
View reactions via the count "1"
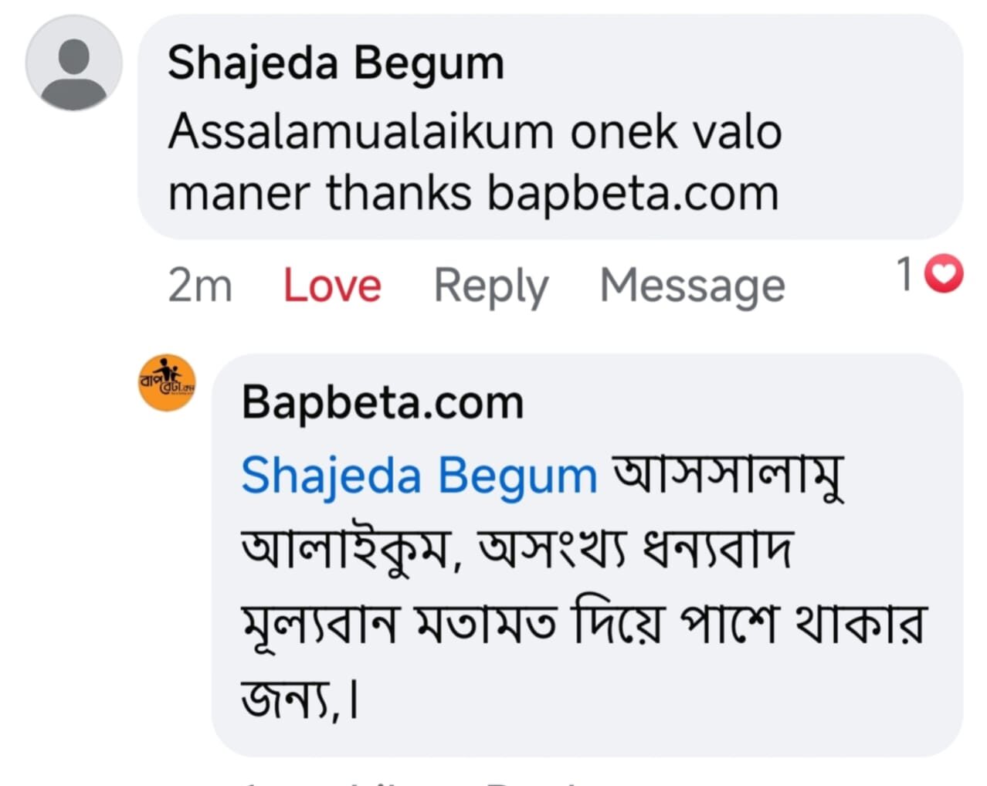pyautogui.click(x=905, y=274)
